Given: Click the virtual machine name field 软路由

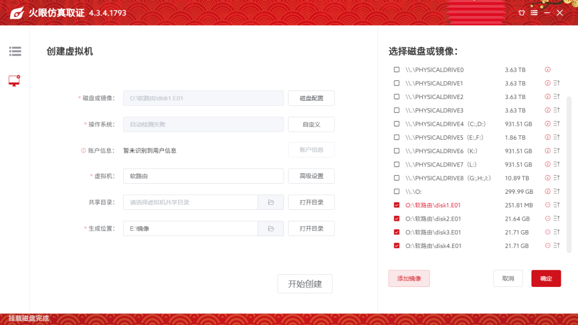Looking at the screenshot, I should [x=203, y=176].
